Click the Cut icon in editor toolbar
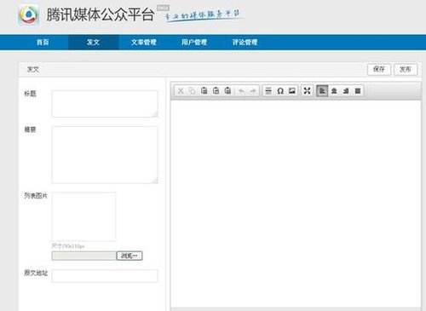This screenshot has height=311, width=426. click(x=181, y=91)
